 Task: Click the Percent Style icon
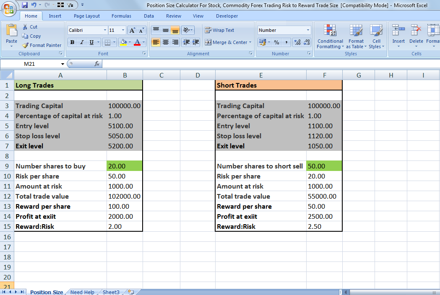point(277,42)
